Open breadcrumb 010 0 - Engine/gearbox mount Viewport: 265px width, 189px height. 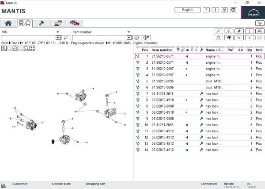pyautogui.click(x=82, y=43)
